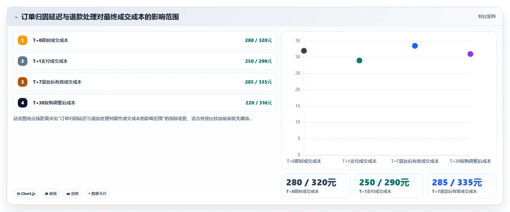Image resolution: width=510 pixels, height=212 pixels.
Task: Open the T+0即时成交成本 list row
Action: pyautogui.click(x=145, y=40)
